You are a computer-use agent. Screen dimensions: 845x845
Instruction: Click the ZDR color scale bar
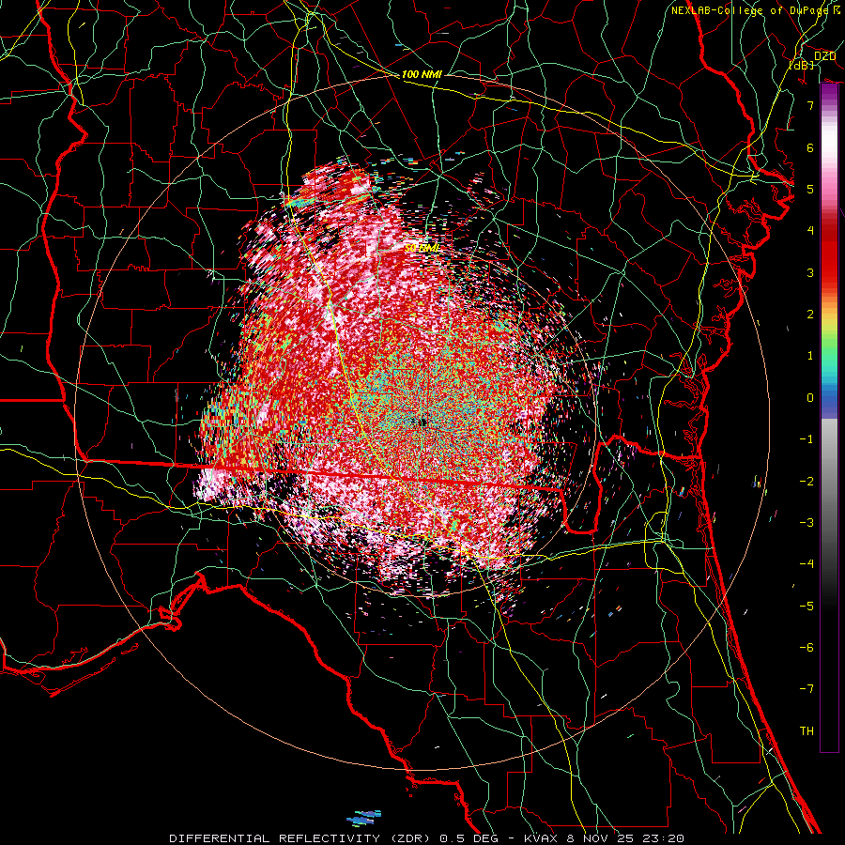(829, 418)
